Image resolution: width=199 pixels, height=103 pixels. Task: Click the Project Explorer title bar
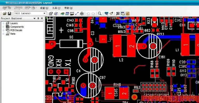click(22, 18)
